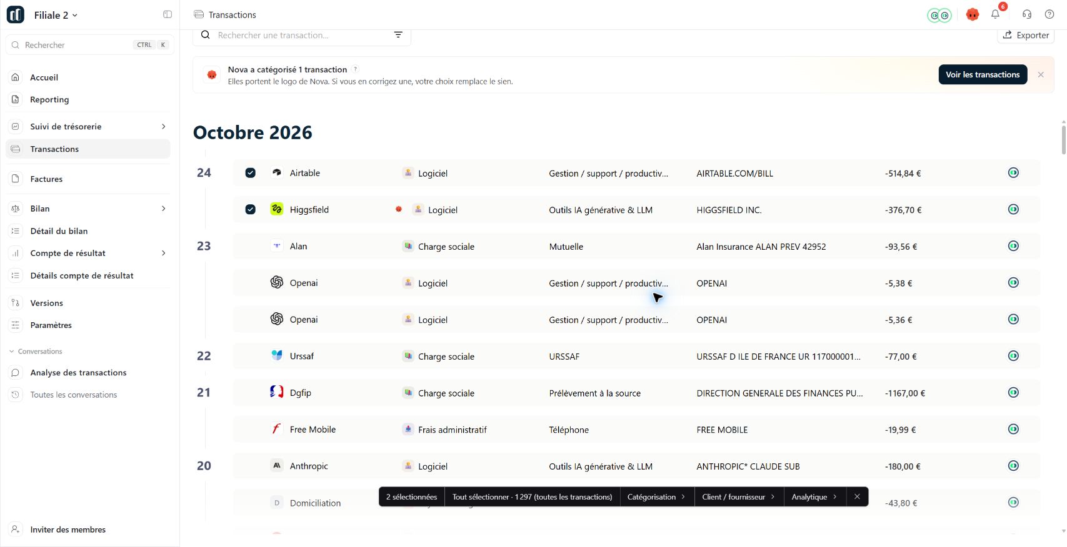
Task: Go to Accueil in the sidebar
Action: [88, 77]
